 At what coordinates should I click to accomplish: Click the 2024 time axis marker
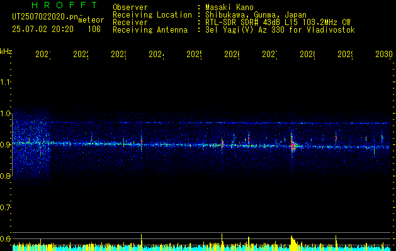(156, 54)
